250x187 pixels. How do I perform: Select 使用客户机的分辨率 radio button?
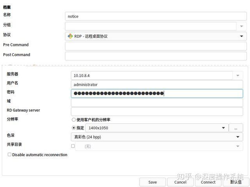pyautogui.click(x=73, y=120)
